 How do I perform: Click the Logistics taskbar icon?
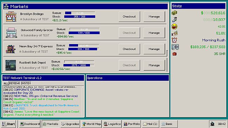tap(105, 124)
